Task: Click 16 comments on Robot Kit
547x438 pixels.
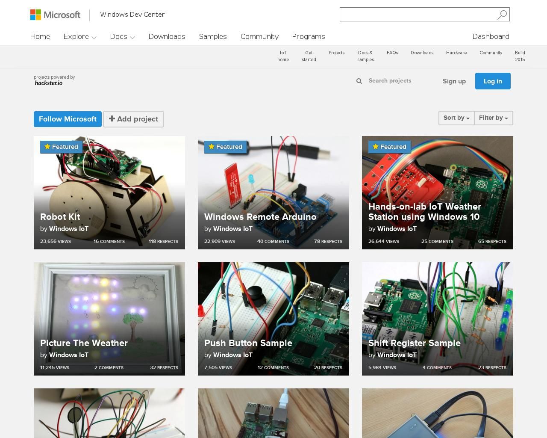Action: tap(109, 241)
